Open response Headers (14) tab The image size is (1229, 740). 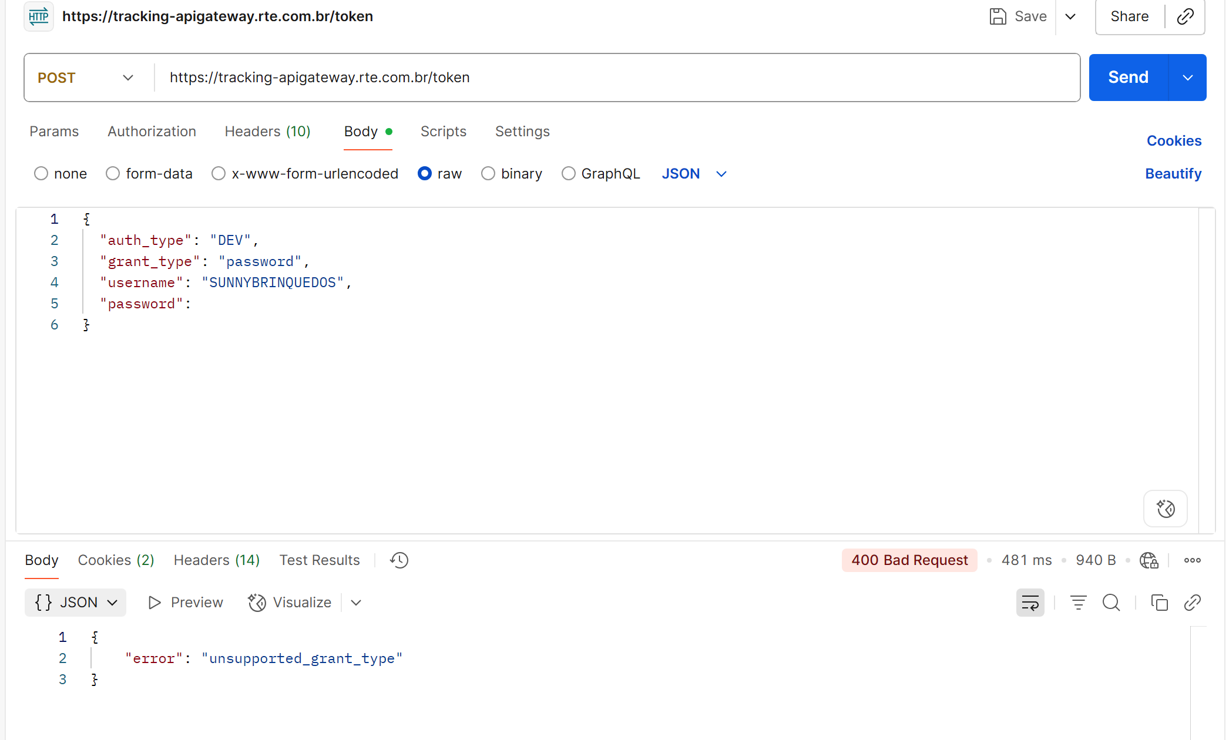pyautogui.click(x=216, y=560)
